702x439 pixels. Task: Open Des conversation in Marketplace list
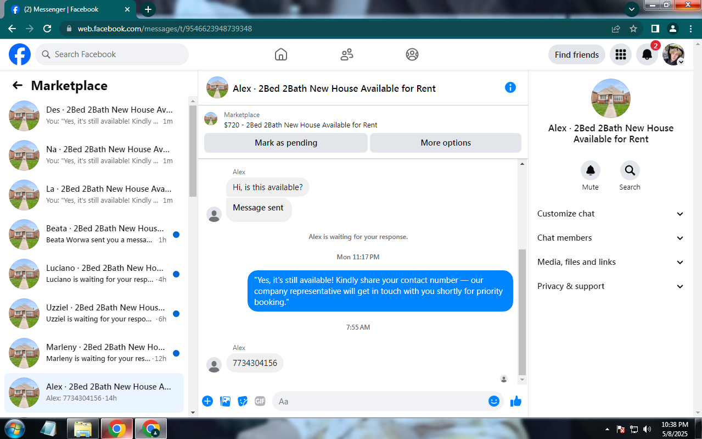point(94,115)
